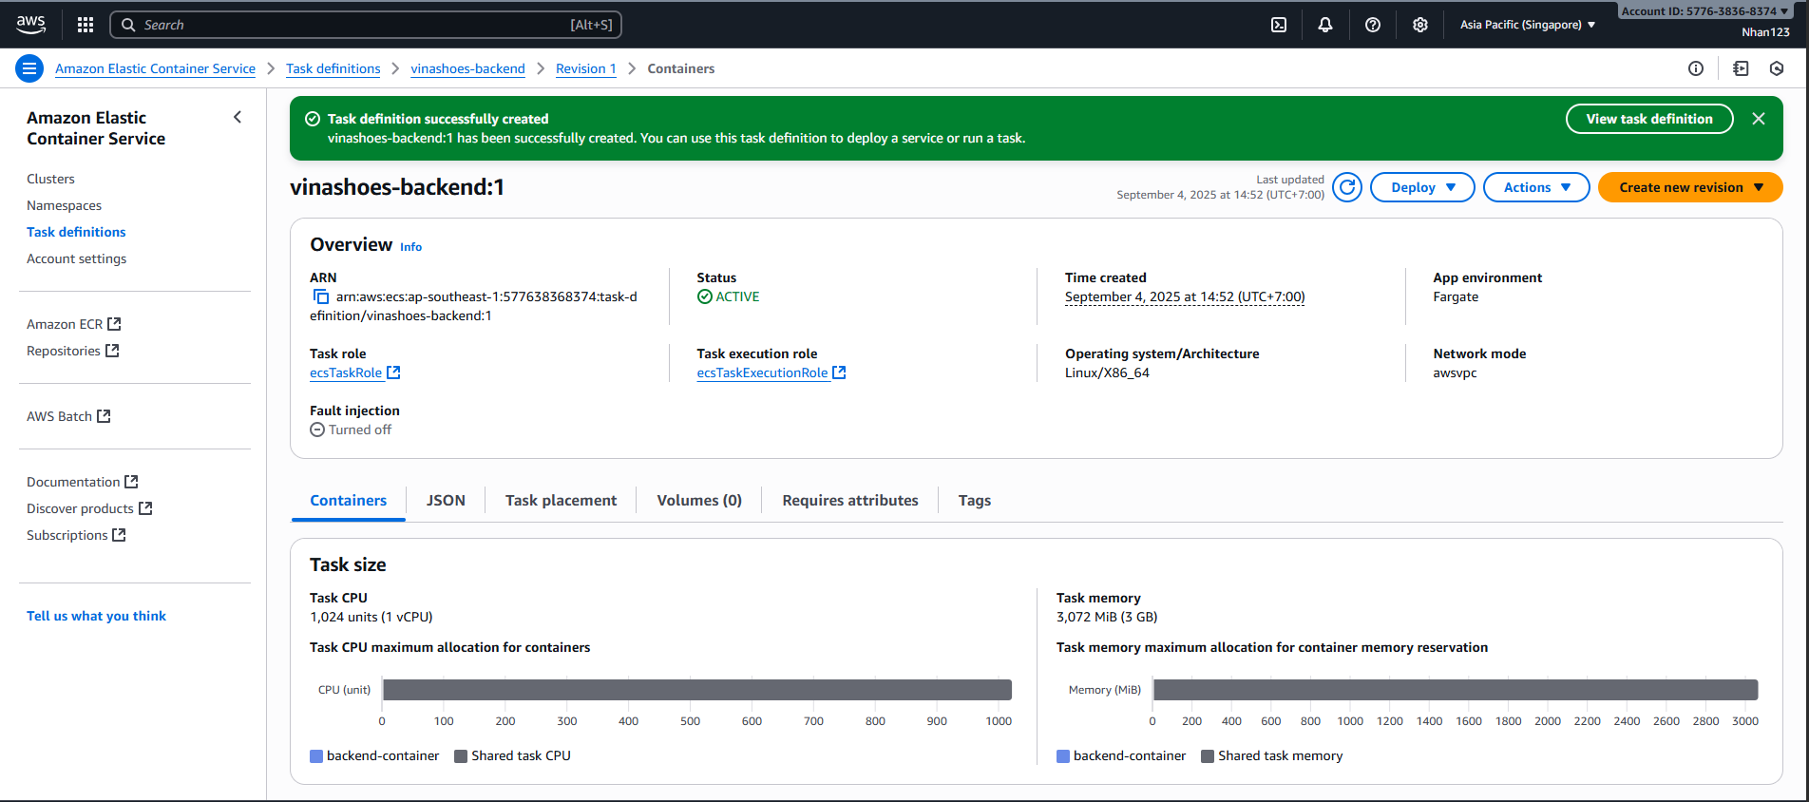Open the help question mark menu
Viewport: 1809px width, 802px height.
click(x=1373, y=25)
